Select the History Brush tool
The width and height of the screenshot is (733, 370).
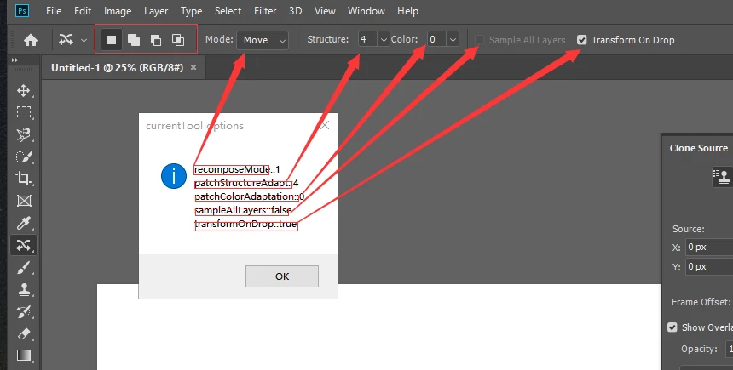(24, 311)
